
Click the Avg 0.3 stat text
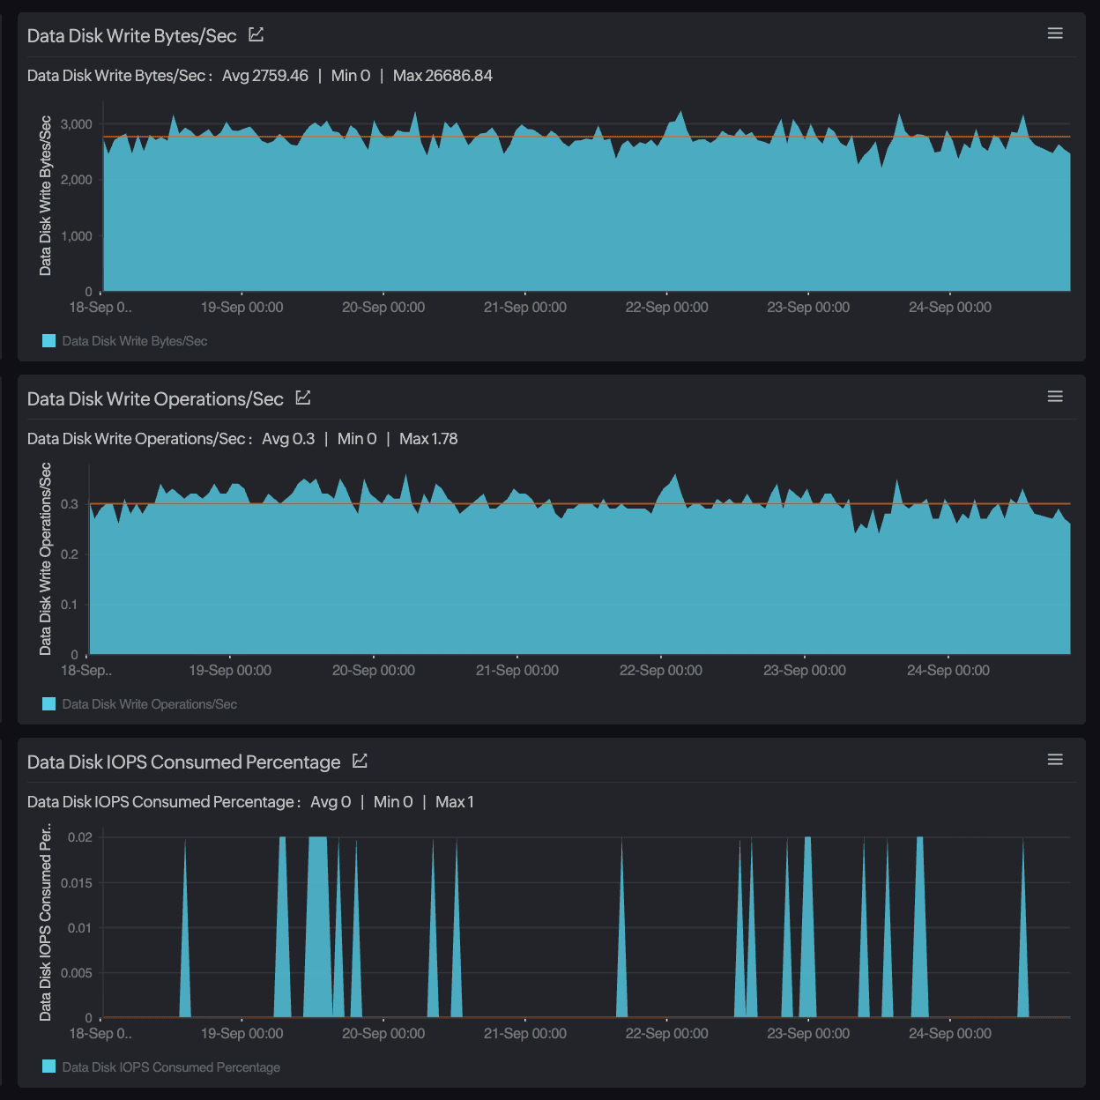[288, 438]
